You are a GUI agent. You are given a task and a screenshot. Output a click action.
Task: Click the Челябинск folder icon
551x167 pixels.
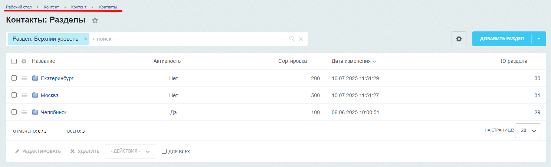coord(35,112)
